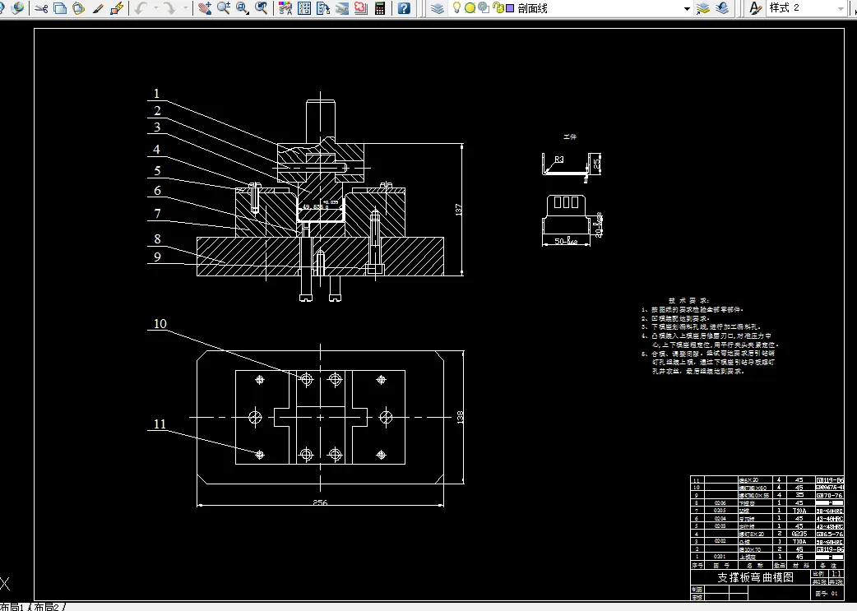Activate the Pan hand tool
Image resolution: width=857 pixels, height=611 pixels.
point(205,8)
